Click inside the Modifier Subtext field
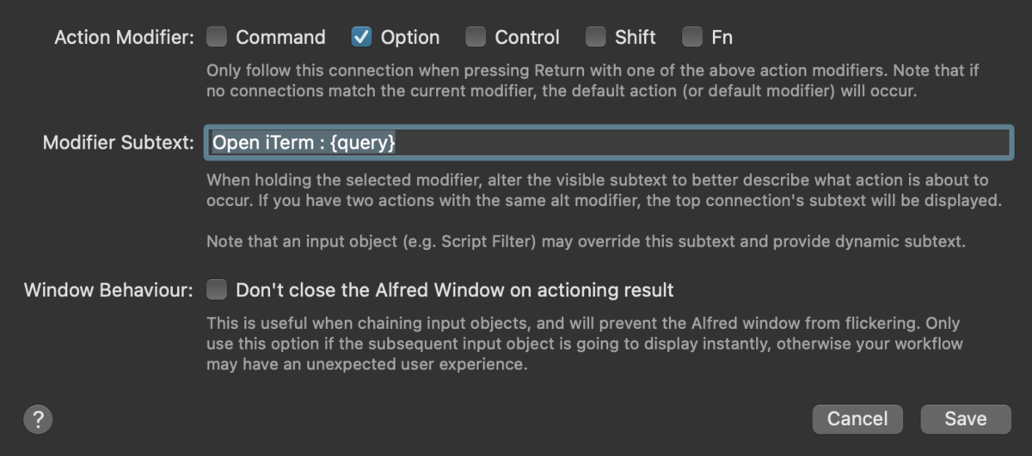The image size is (1032, 456). click(609, 143)
